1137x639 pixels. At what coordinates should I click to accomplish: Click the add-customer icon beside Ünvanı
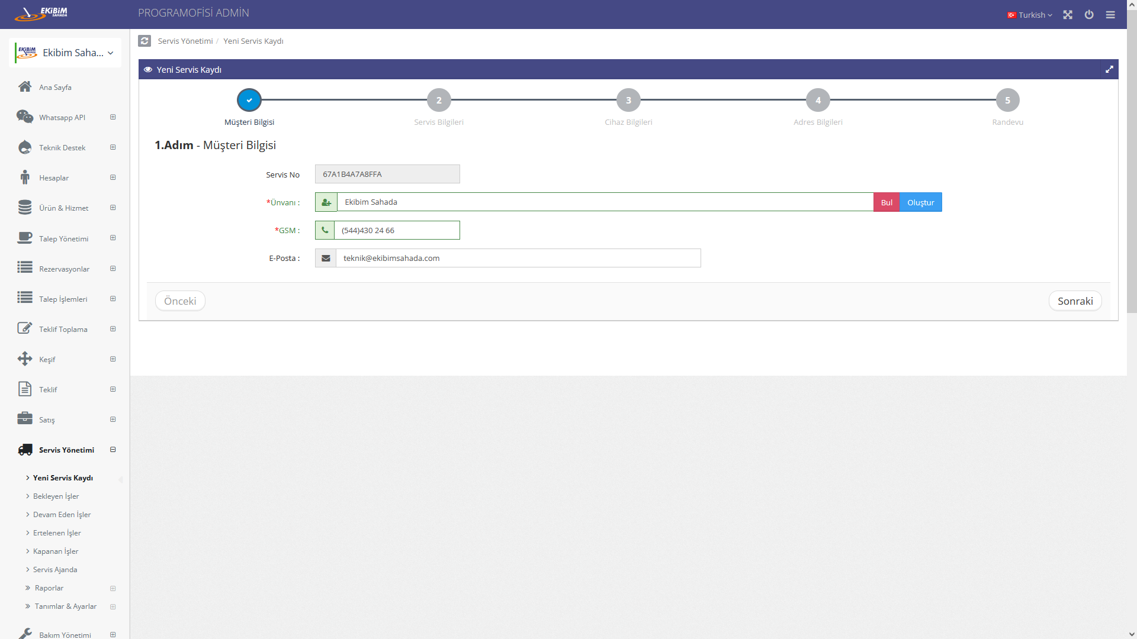coord(326,202)
